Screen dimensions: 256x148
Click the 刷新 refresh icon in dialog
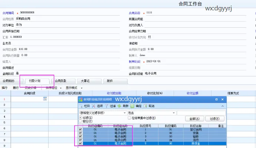pyautogui.click(x=119, y=106)
